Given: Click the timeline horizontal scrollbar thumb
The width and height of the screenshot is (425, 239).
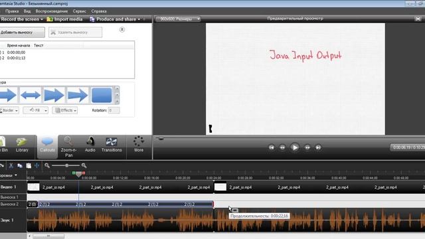Looking at the screenshot, I should tap(48, 236).
